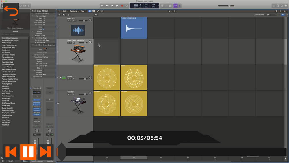This screenshot has height=163, width=289.
Task: Switch to Live Loops grid view
Action: tap(90, 11)
